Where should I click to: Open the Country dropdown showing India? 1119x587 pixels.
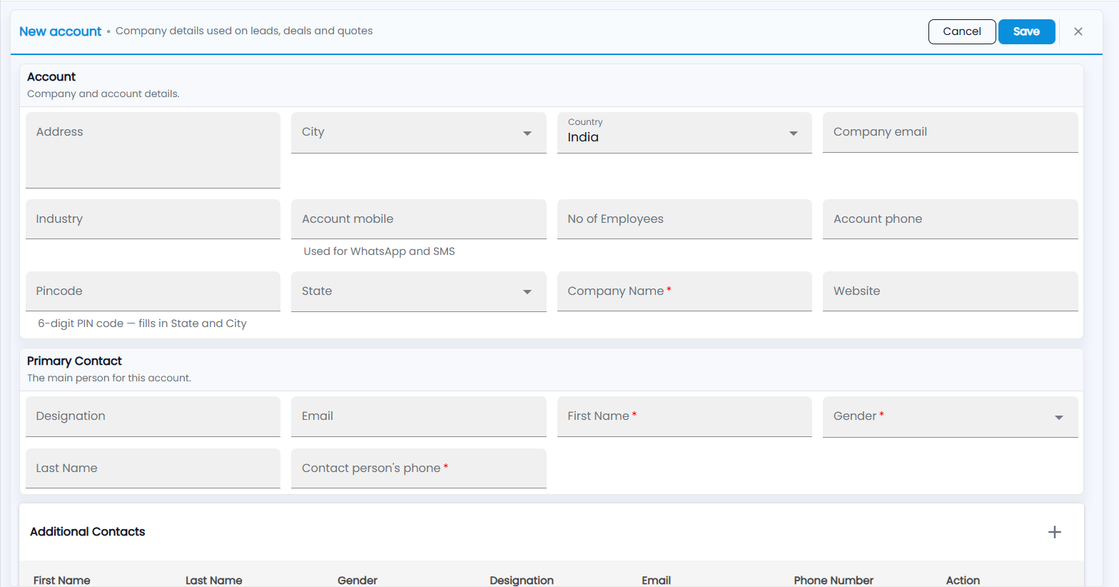[684, 133]
